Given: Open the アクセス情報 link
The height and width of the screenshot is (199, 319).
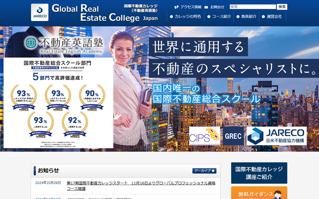Looking at the screenshot, I should [x=191, y=7].
